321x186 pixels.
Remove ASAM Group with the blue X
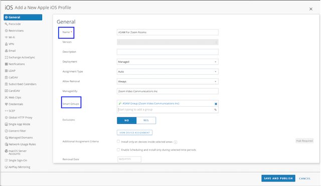216,104
